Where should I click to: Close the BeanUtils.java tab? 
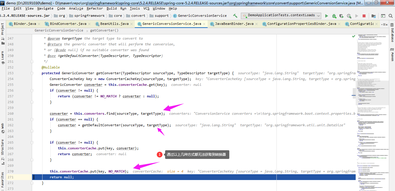[131, 24]
